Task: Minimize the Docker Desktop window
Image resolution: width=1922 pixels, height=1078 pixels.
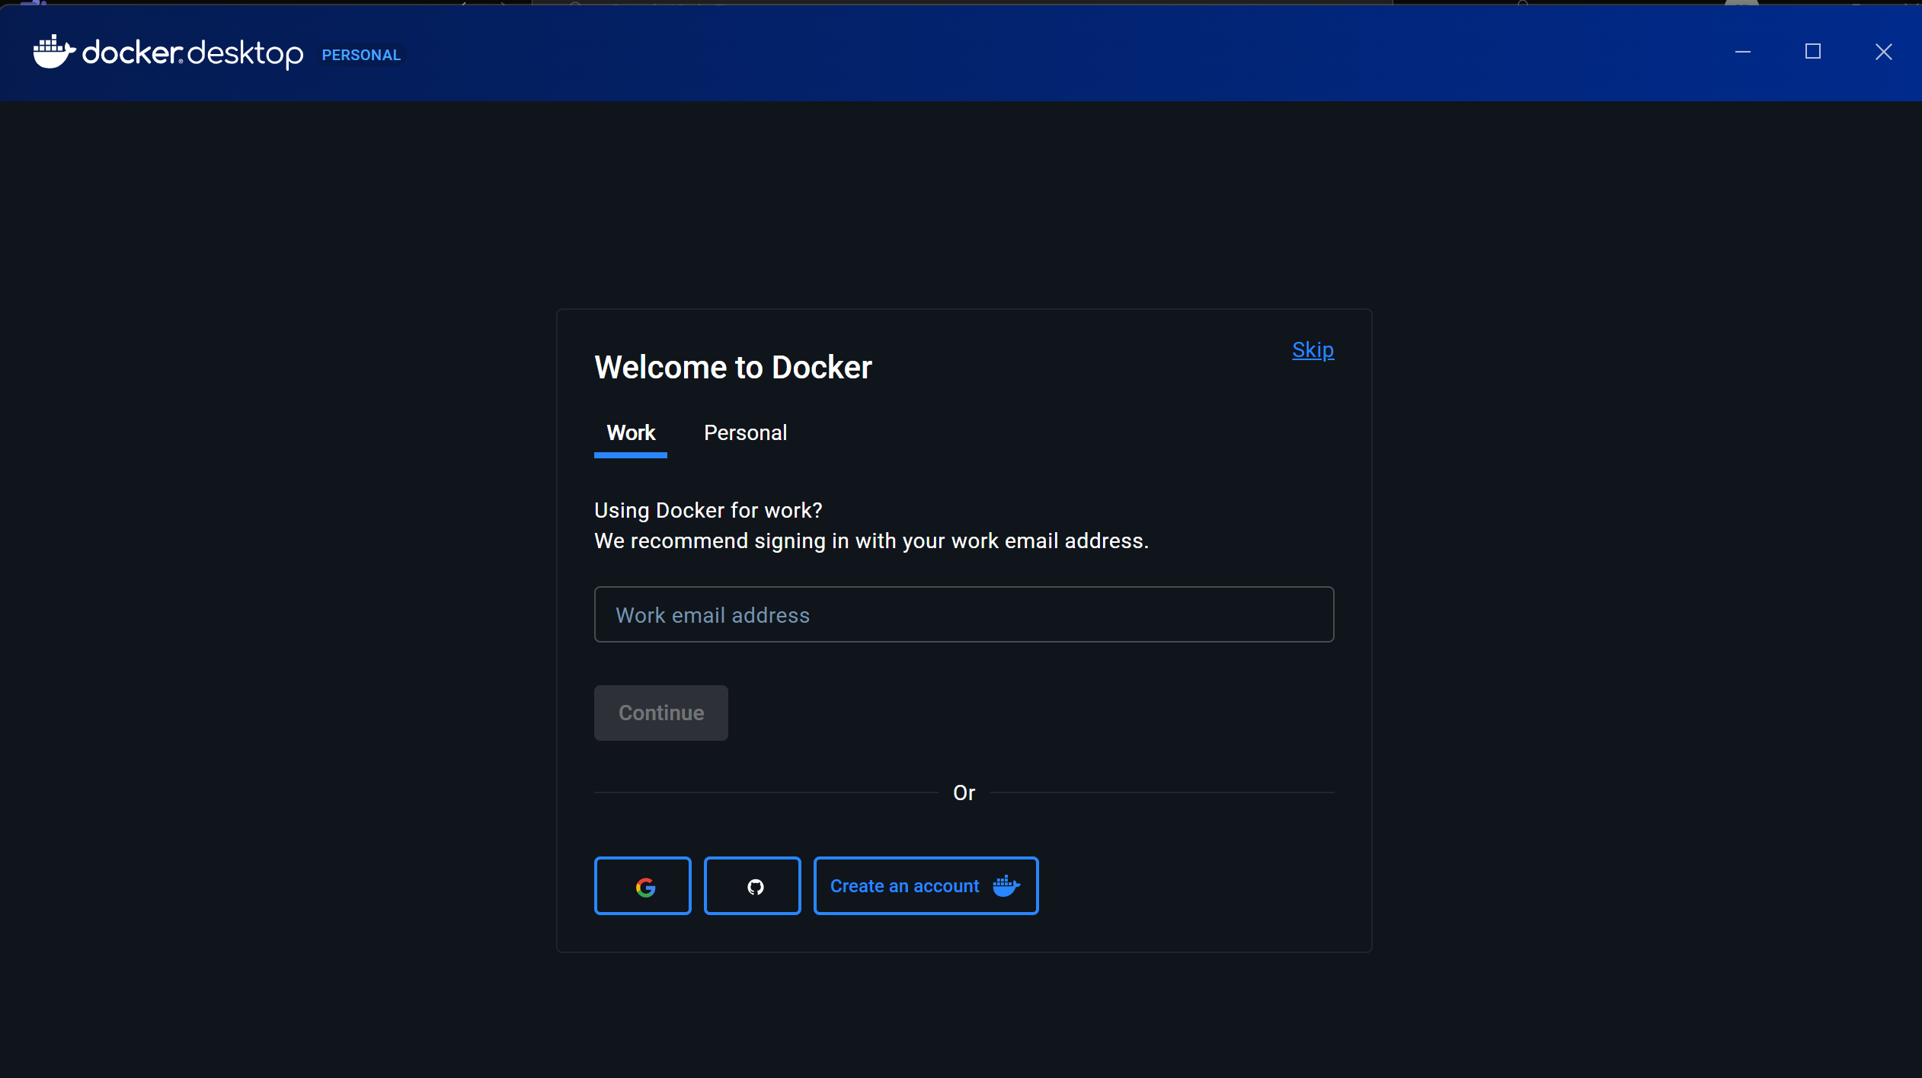Action: tap(1742, 52)
